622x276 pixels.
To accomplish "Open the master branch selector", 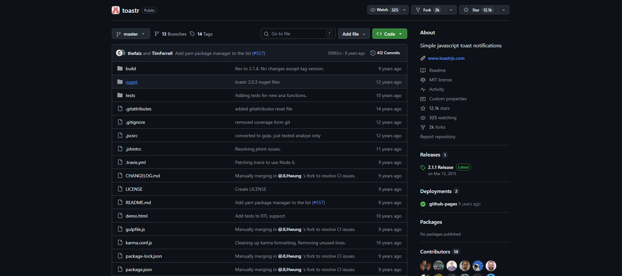I will [131, 34].
